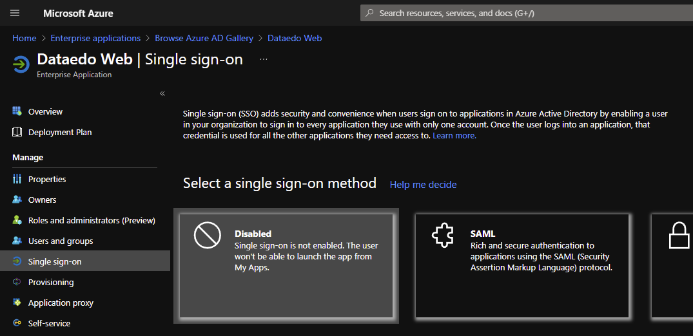Screen dimensions: 693x336
Task: Click the Self-service icon
Action: click(17, 323)
